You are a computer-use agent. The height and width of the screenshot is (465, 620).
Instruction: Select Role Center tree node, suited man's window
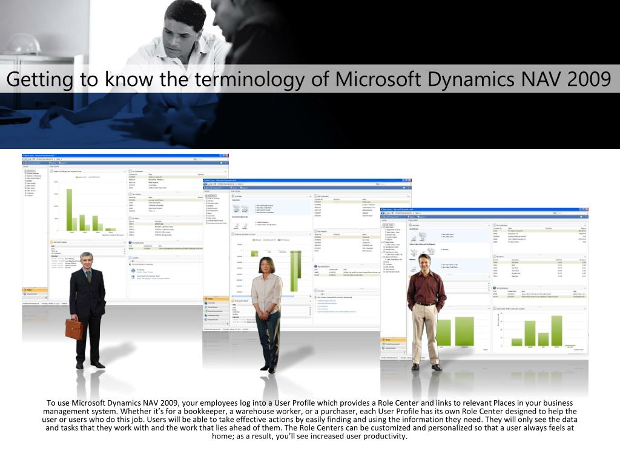[x=30, y=171]
